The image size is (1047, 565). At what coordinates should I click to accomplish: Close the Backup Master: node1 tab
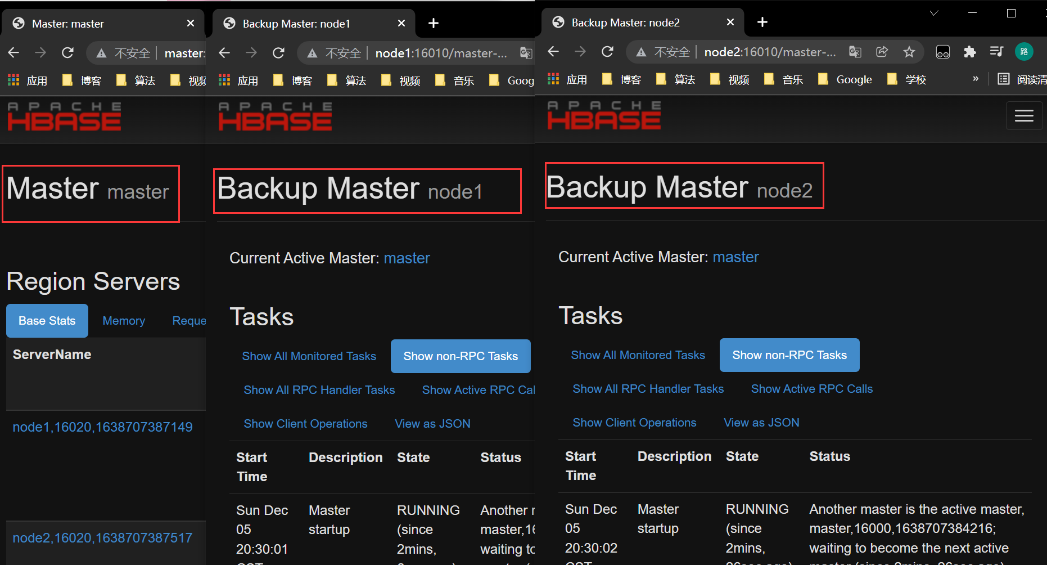[x=401, y=23]
